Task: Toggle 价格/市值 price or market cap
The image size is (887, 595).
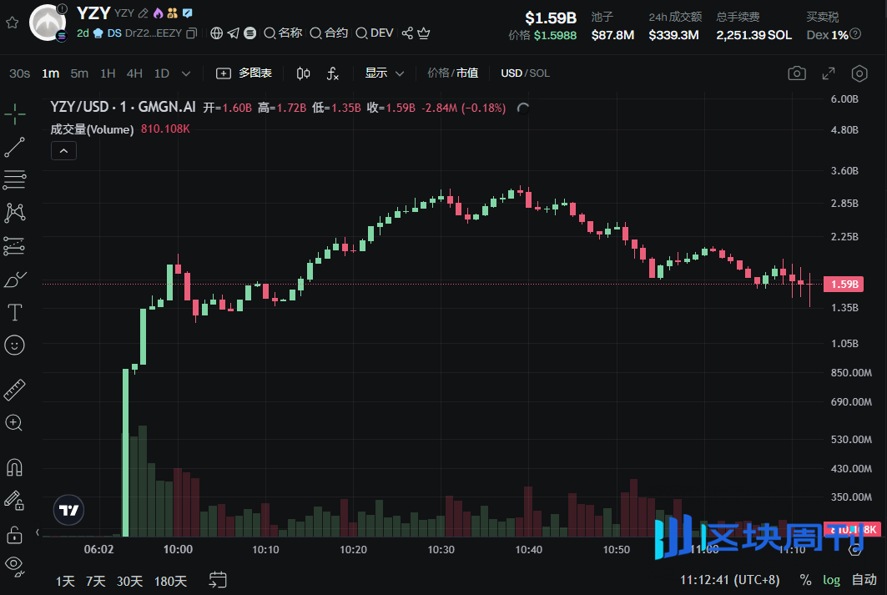Action: [x=452, y=73]
